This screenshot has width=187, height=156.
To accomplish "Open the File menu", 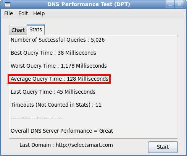I will (x=8, y=13).
